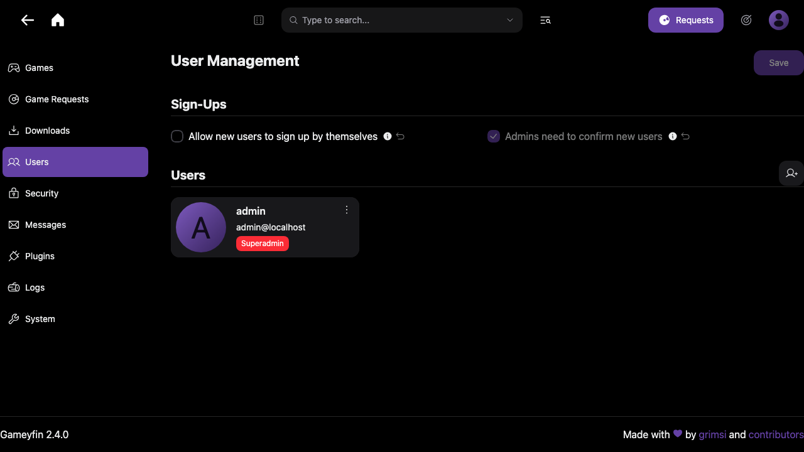Focus the Type to search field
Screen dimensions: 804x452
tap(402, 20)
